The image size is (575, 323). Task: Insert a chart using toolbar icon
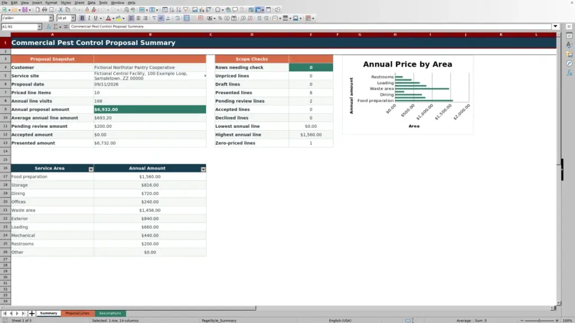click(x=202, y=10)
